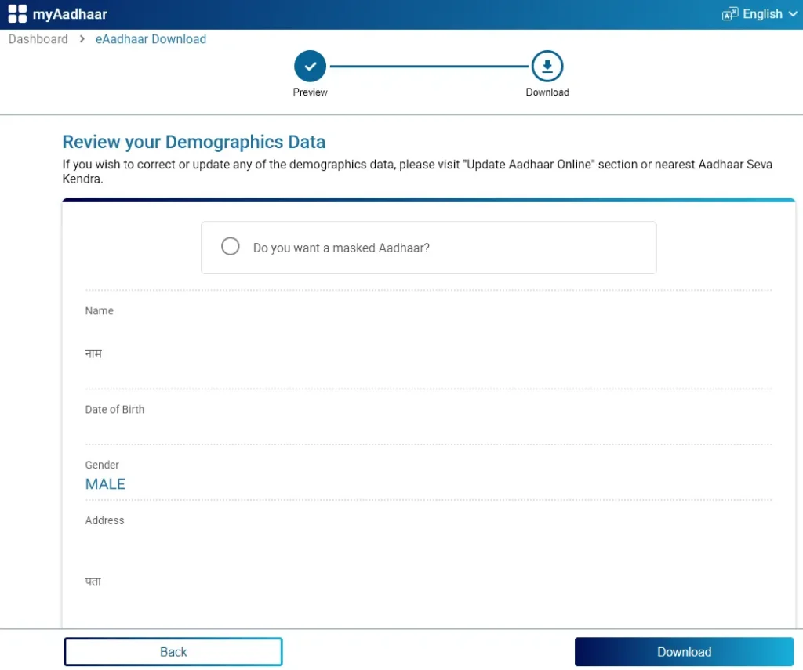Click the progress line between Preview and Download
The image size is (803, 670).
(428, 67)
